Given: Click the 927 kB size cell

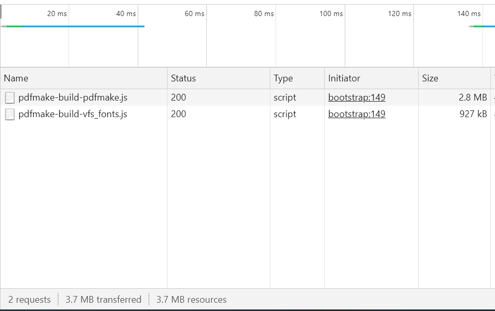Looking at the screenshot, I should [473, 114].
